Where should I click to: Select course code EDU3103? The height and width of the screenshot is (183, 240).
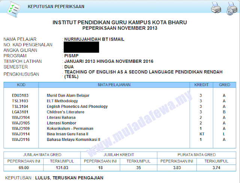pyautogui.click(x=20, y=95)
